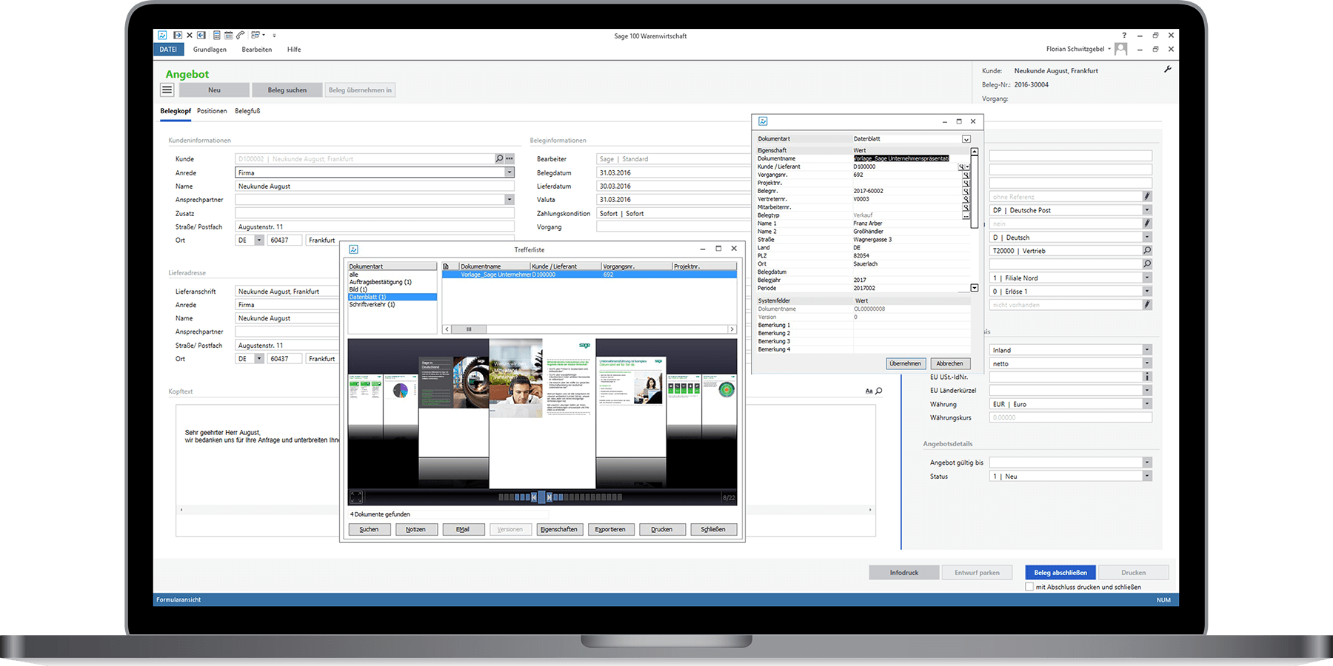Click the Neu button
The width and height of the screenshot is (1333, 666).
click(x=214, y=90)
